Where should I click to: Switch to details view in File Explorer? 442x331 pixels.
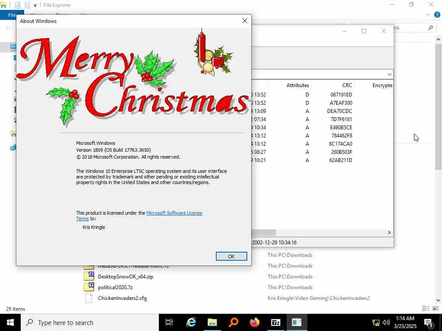(x=426, y=309)
